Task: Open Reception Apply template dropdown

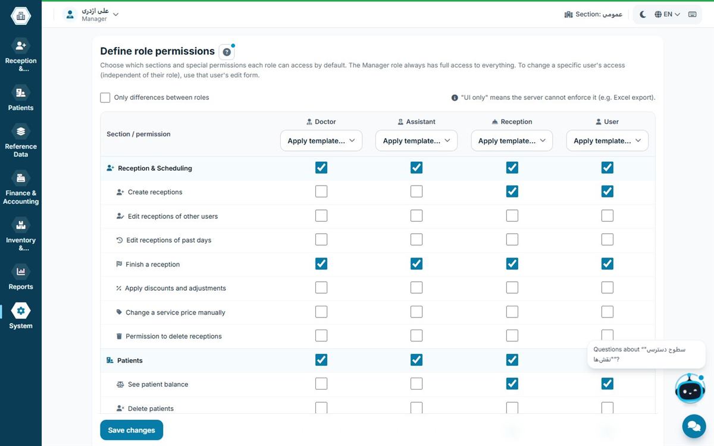Action: 512,141
